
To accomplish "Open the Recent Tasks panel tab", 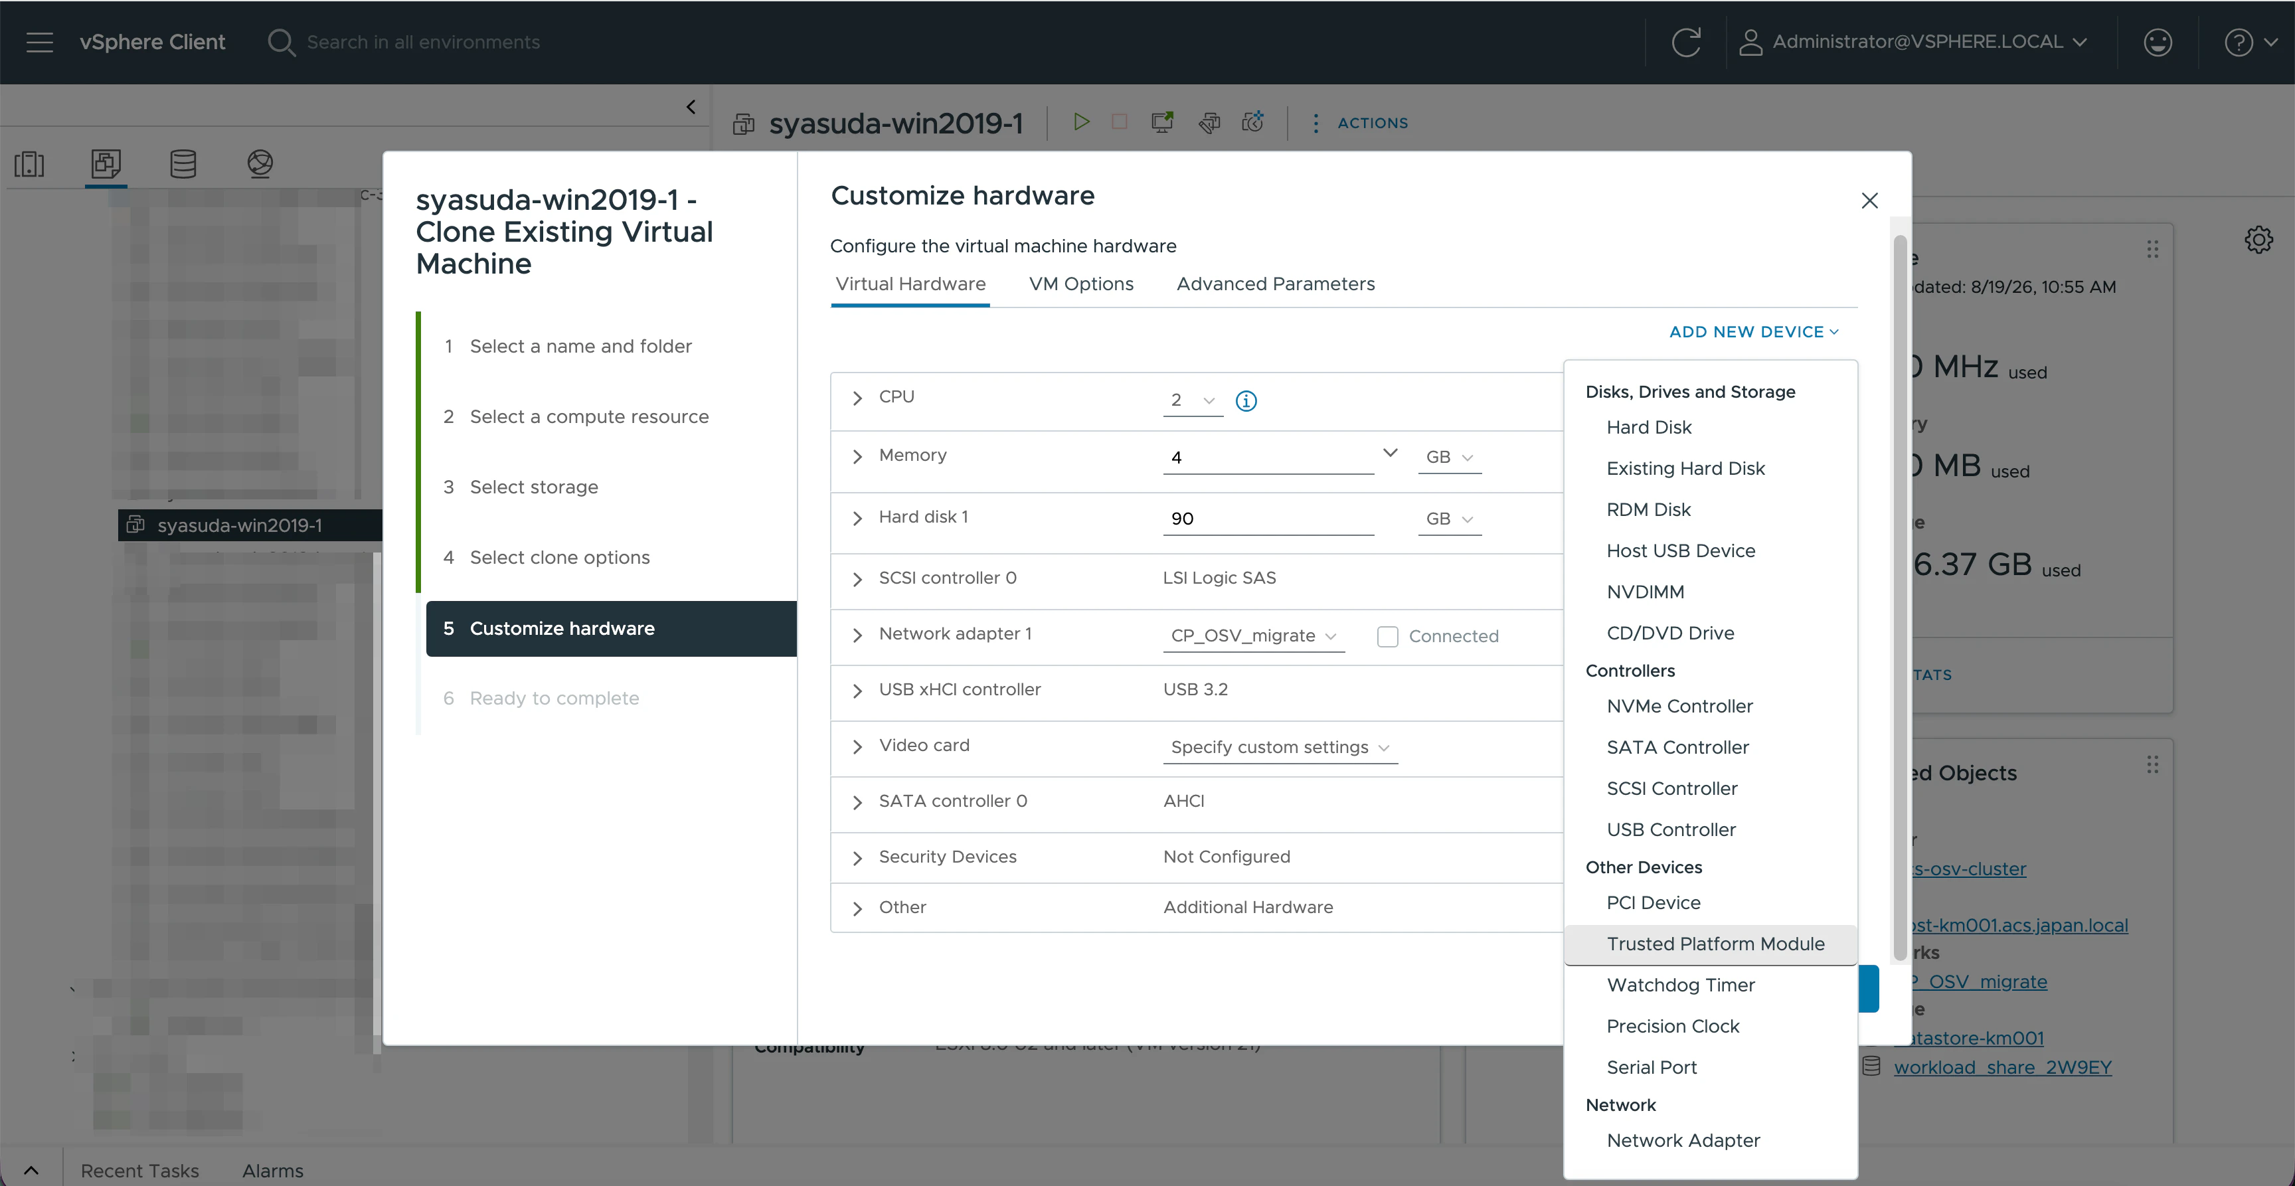I will pyautogui.click(x=140, y=1171).
